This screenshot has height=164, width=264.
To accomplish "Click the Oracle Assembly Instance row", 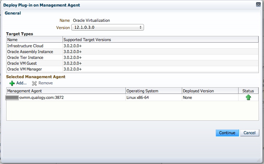I will click(132, 52).
